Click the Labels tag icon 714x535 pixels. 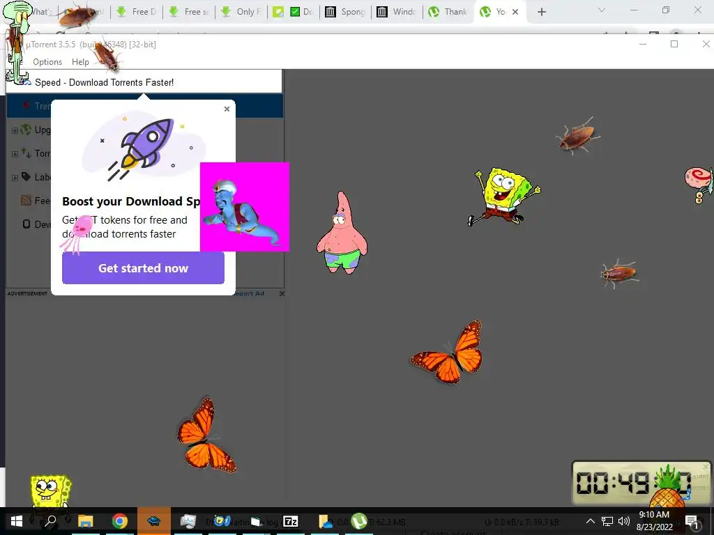pos(26,176)
